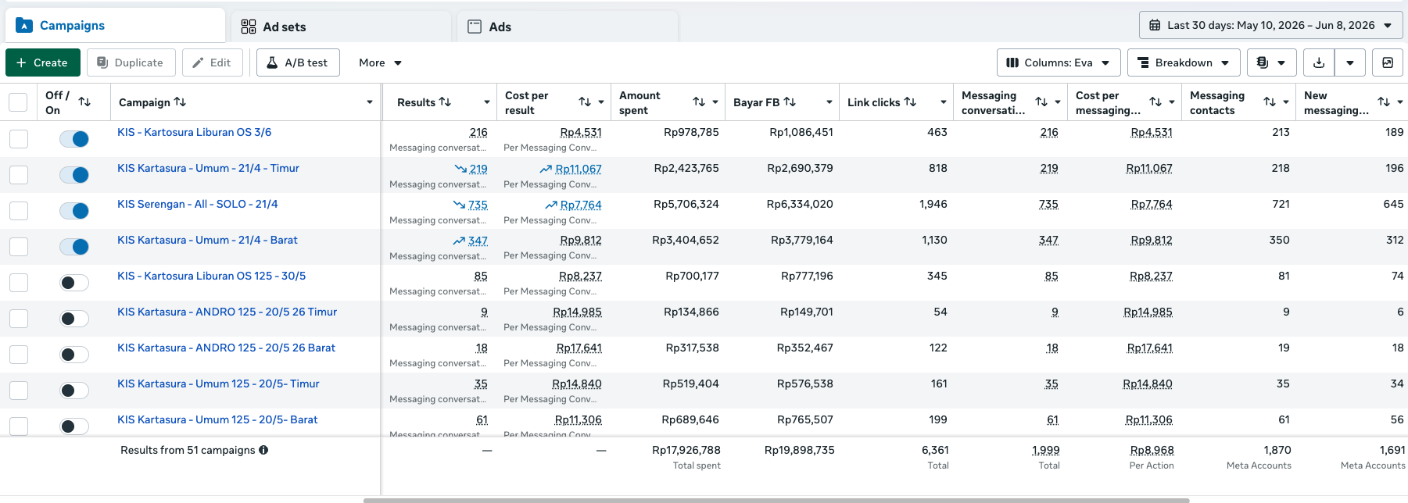The height and width of the screenshot is (503, 1408).
Task: Sort by the Link clicks column arrows
Action: point(910,102)
